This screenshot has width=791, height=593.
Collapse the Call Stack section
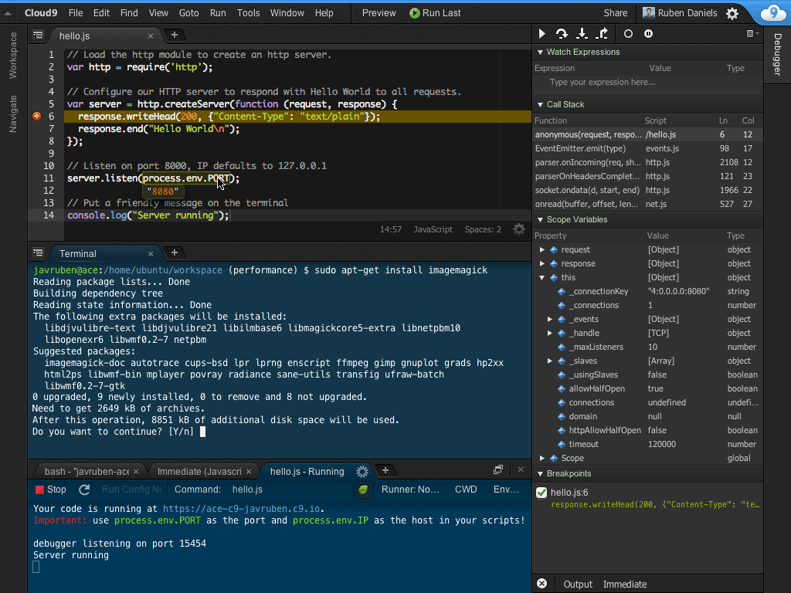coord(540,104)
